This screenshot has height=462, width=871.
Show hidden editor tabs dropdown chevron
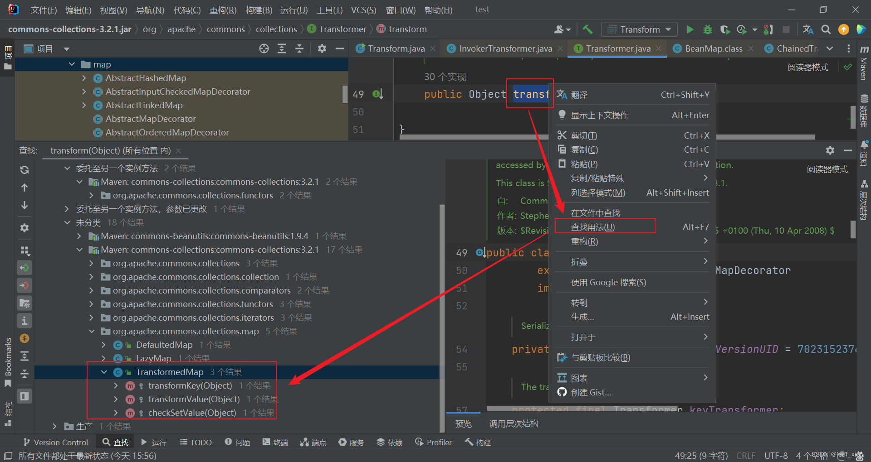click(x=830, y=48)
